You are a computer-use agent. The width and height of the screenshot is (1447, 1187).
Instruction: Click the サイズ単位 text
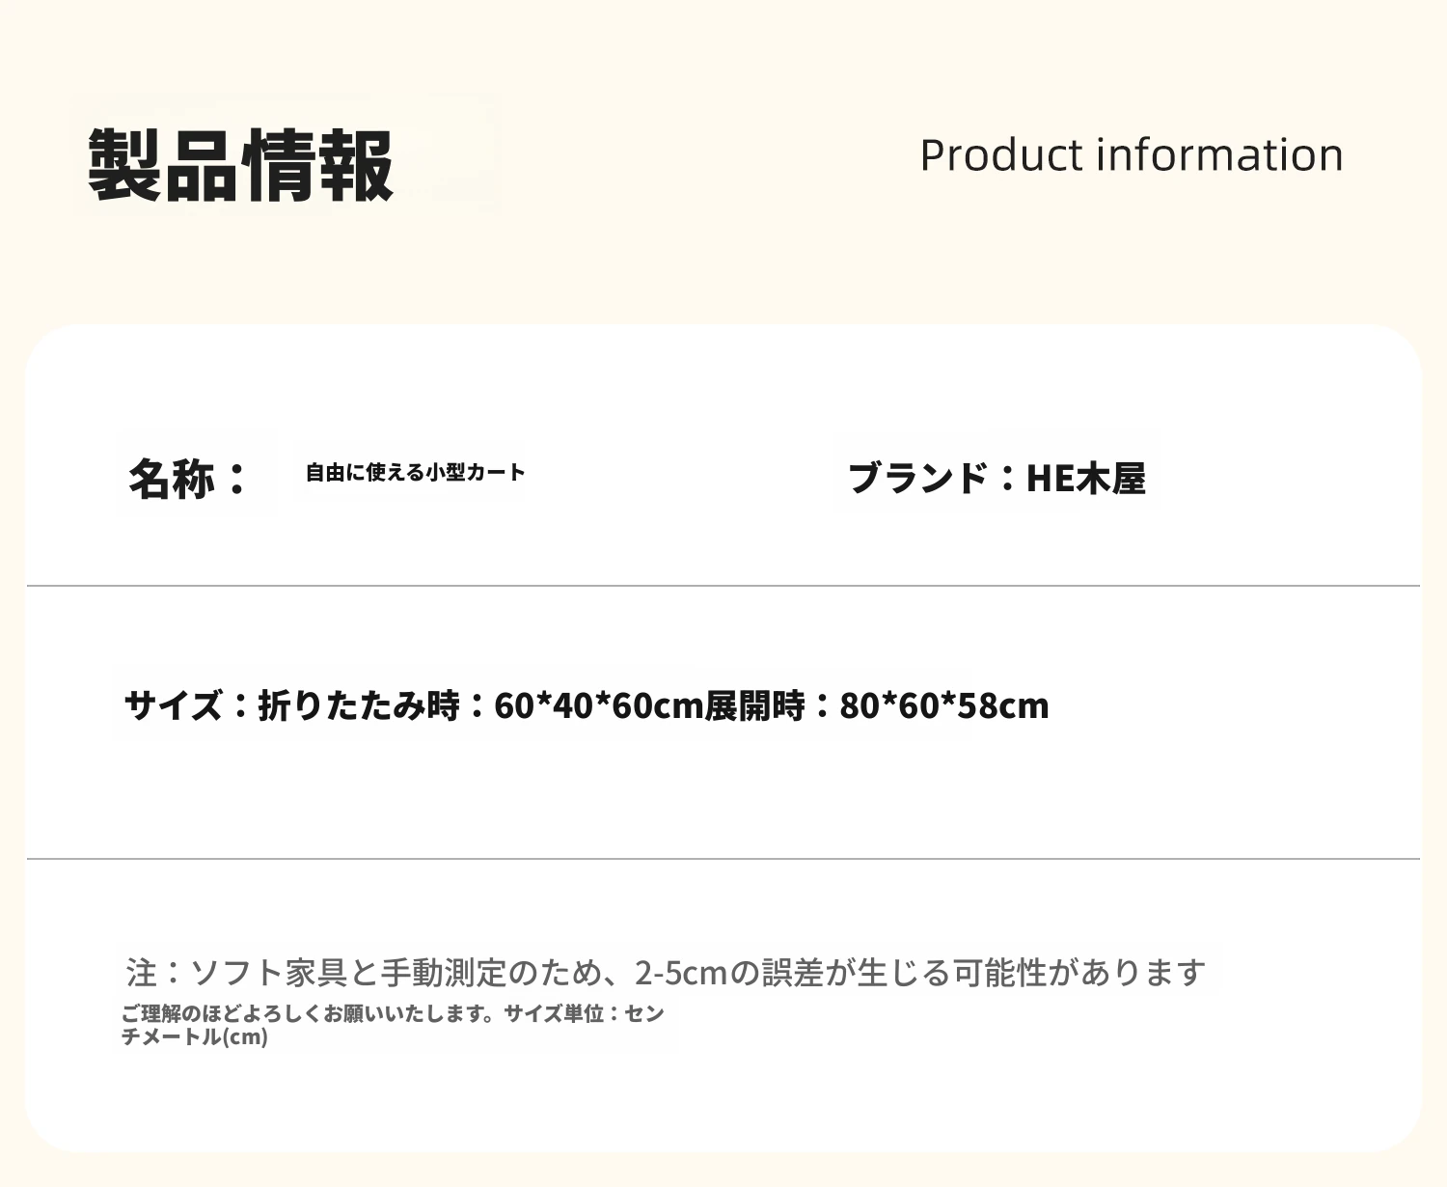pyautogui.click(x=554, y=1013)
